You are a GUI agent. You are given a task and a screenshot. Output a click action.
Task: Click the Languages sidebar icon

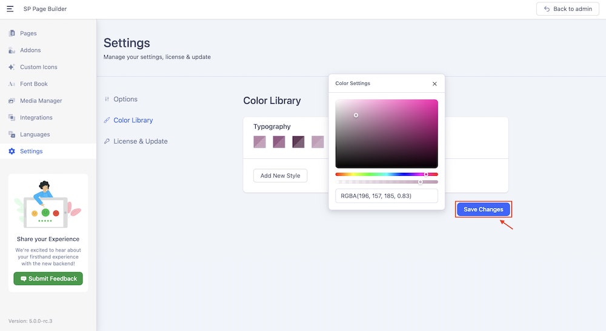[12, 135]
